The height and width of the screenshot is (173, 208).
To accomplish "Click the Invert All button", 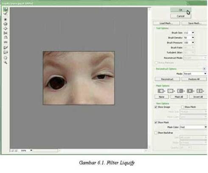I will [198, 97].
